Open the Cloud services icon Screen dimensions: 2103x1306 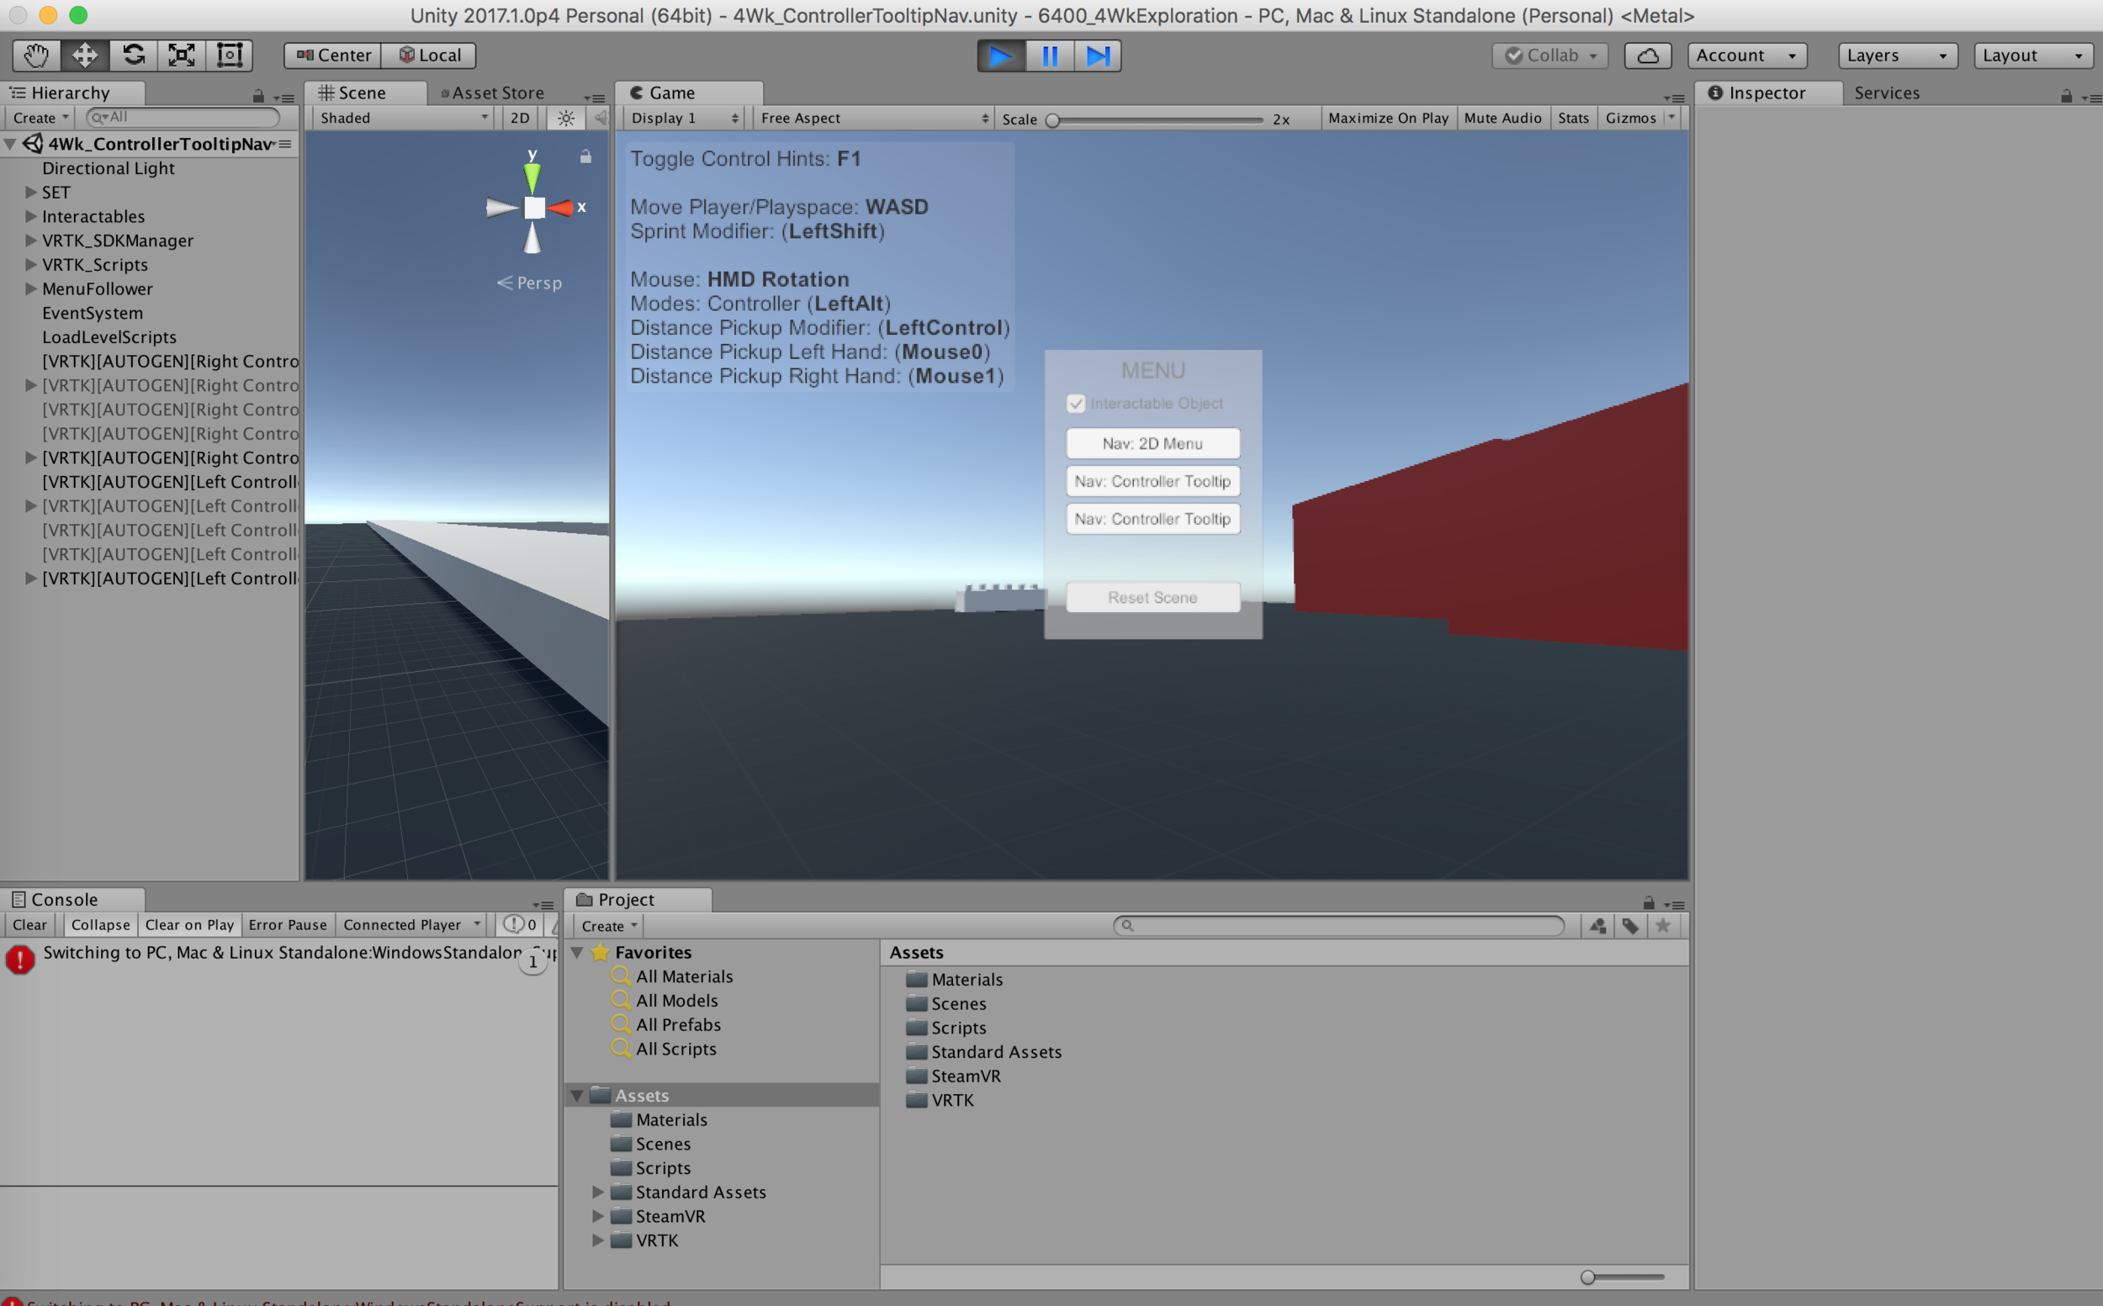1648,56
